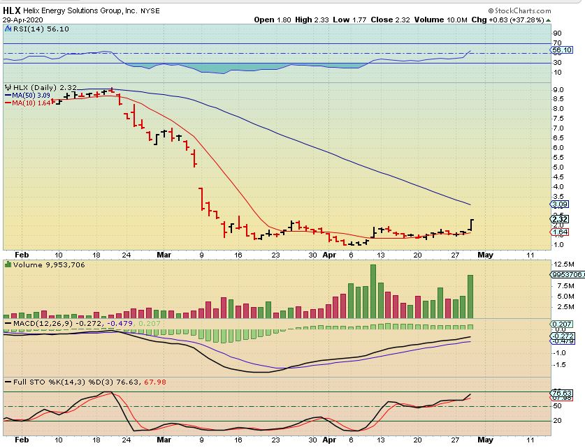The image size is (585, 448).
Task: Click the 5.0 label on price axis
Action: [558, 167]
